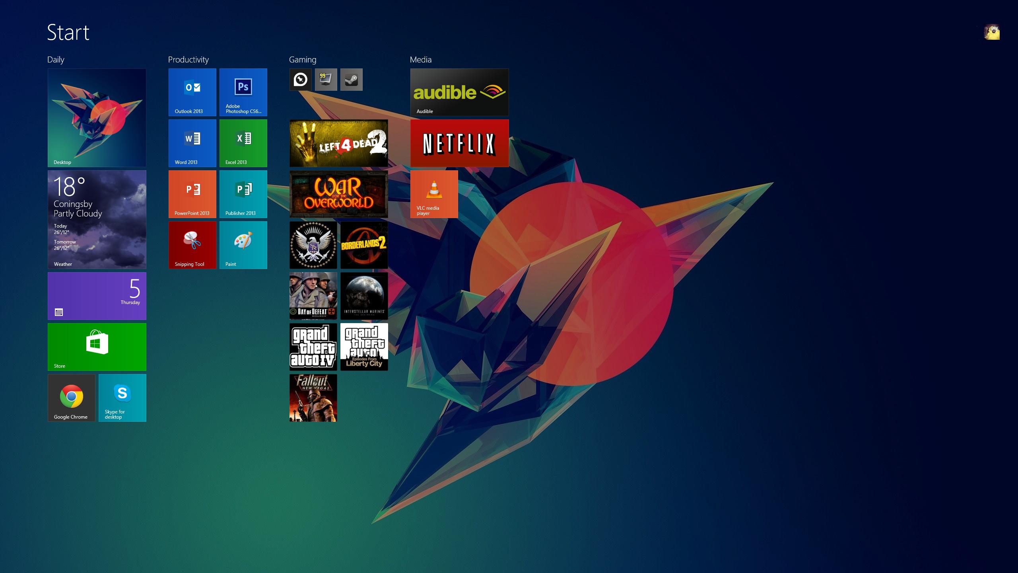Launch Skype for desktop
1018x573 pixels.
point(122,398)
